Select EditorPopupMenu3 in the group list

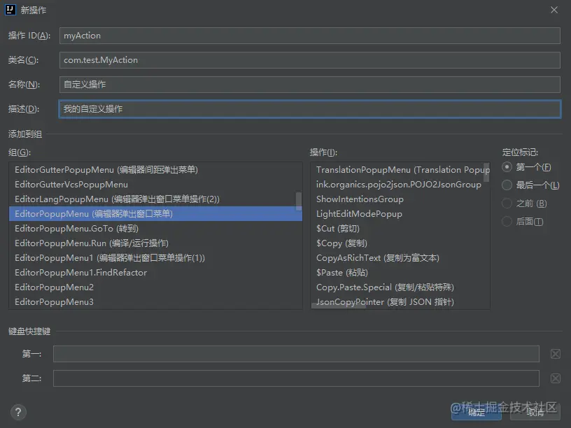click(x=155, y=301)
